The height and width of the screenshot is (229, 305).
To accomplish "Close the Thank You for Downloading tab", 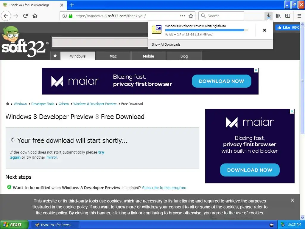I will pyautogui.click(x=62, y=5).
